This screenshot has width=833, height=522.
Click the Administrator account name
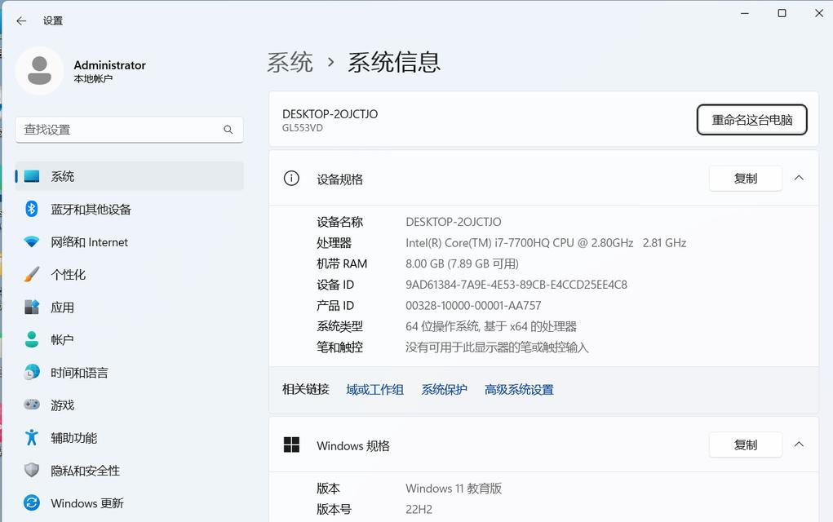109,65
